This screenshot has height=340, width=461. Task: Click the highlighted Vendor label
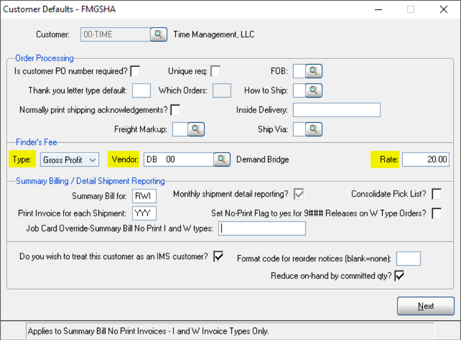coord(124,159)
